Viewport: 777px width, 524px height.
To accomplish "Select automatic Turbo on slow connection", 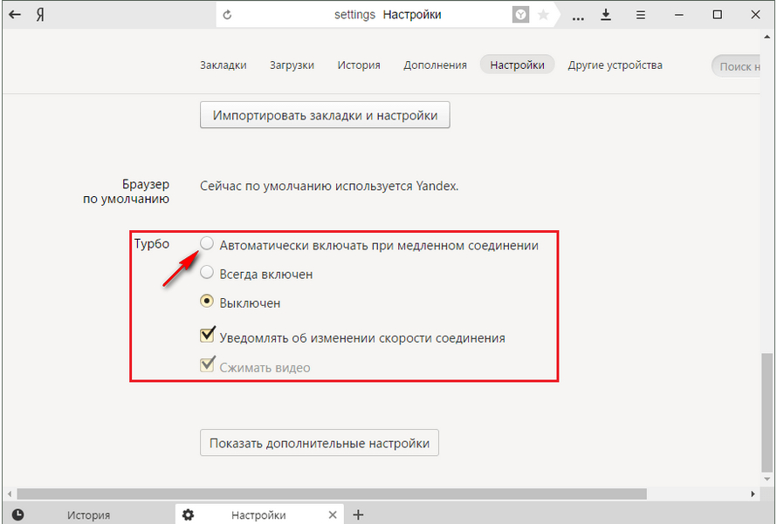I will (x=207, y=245).
